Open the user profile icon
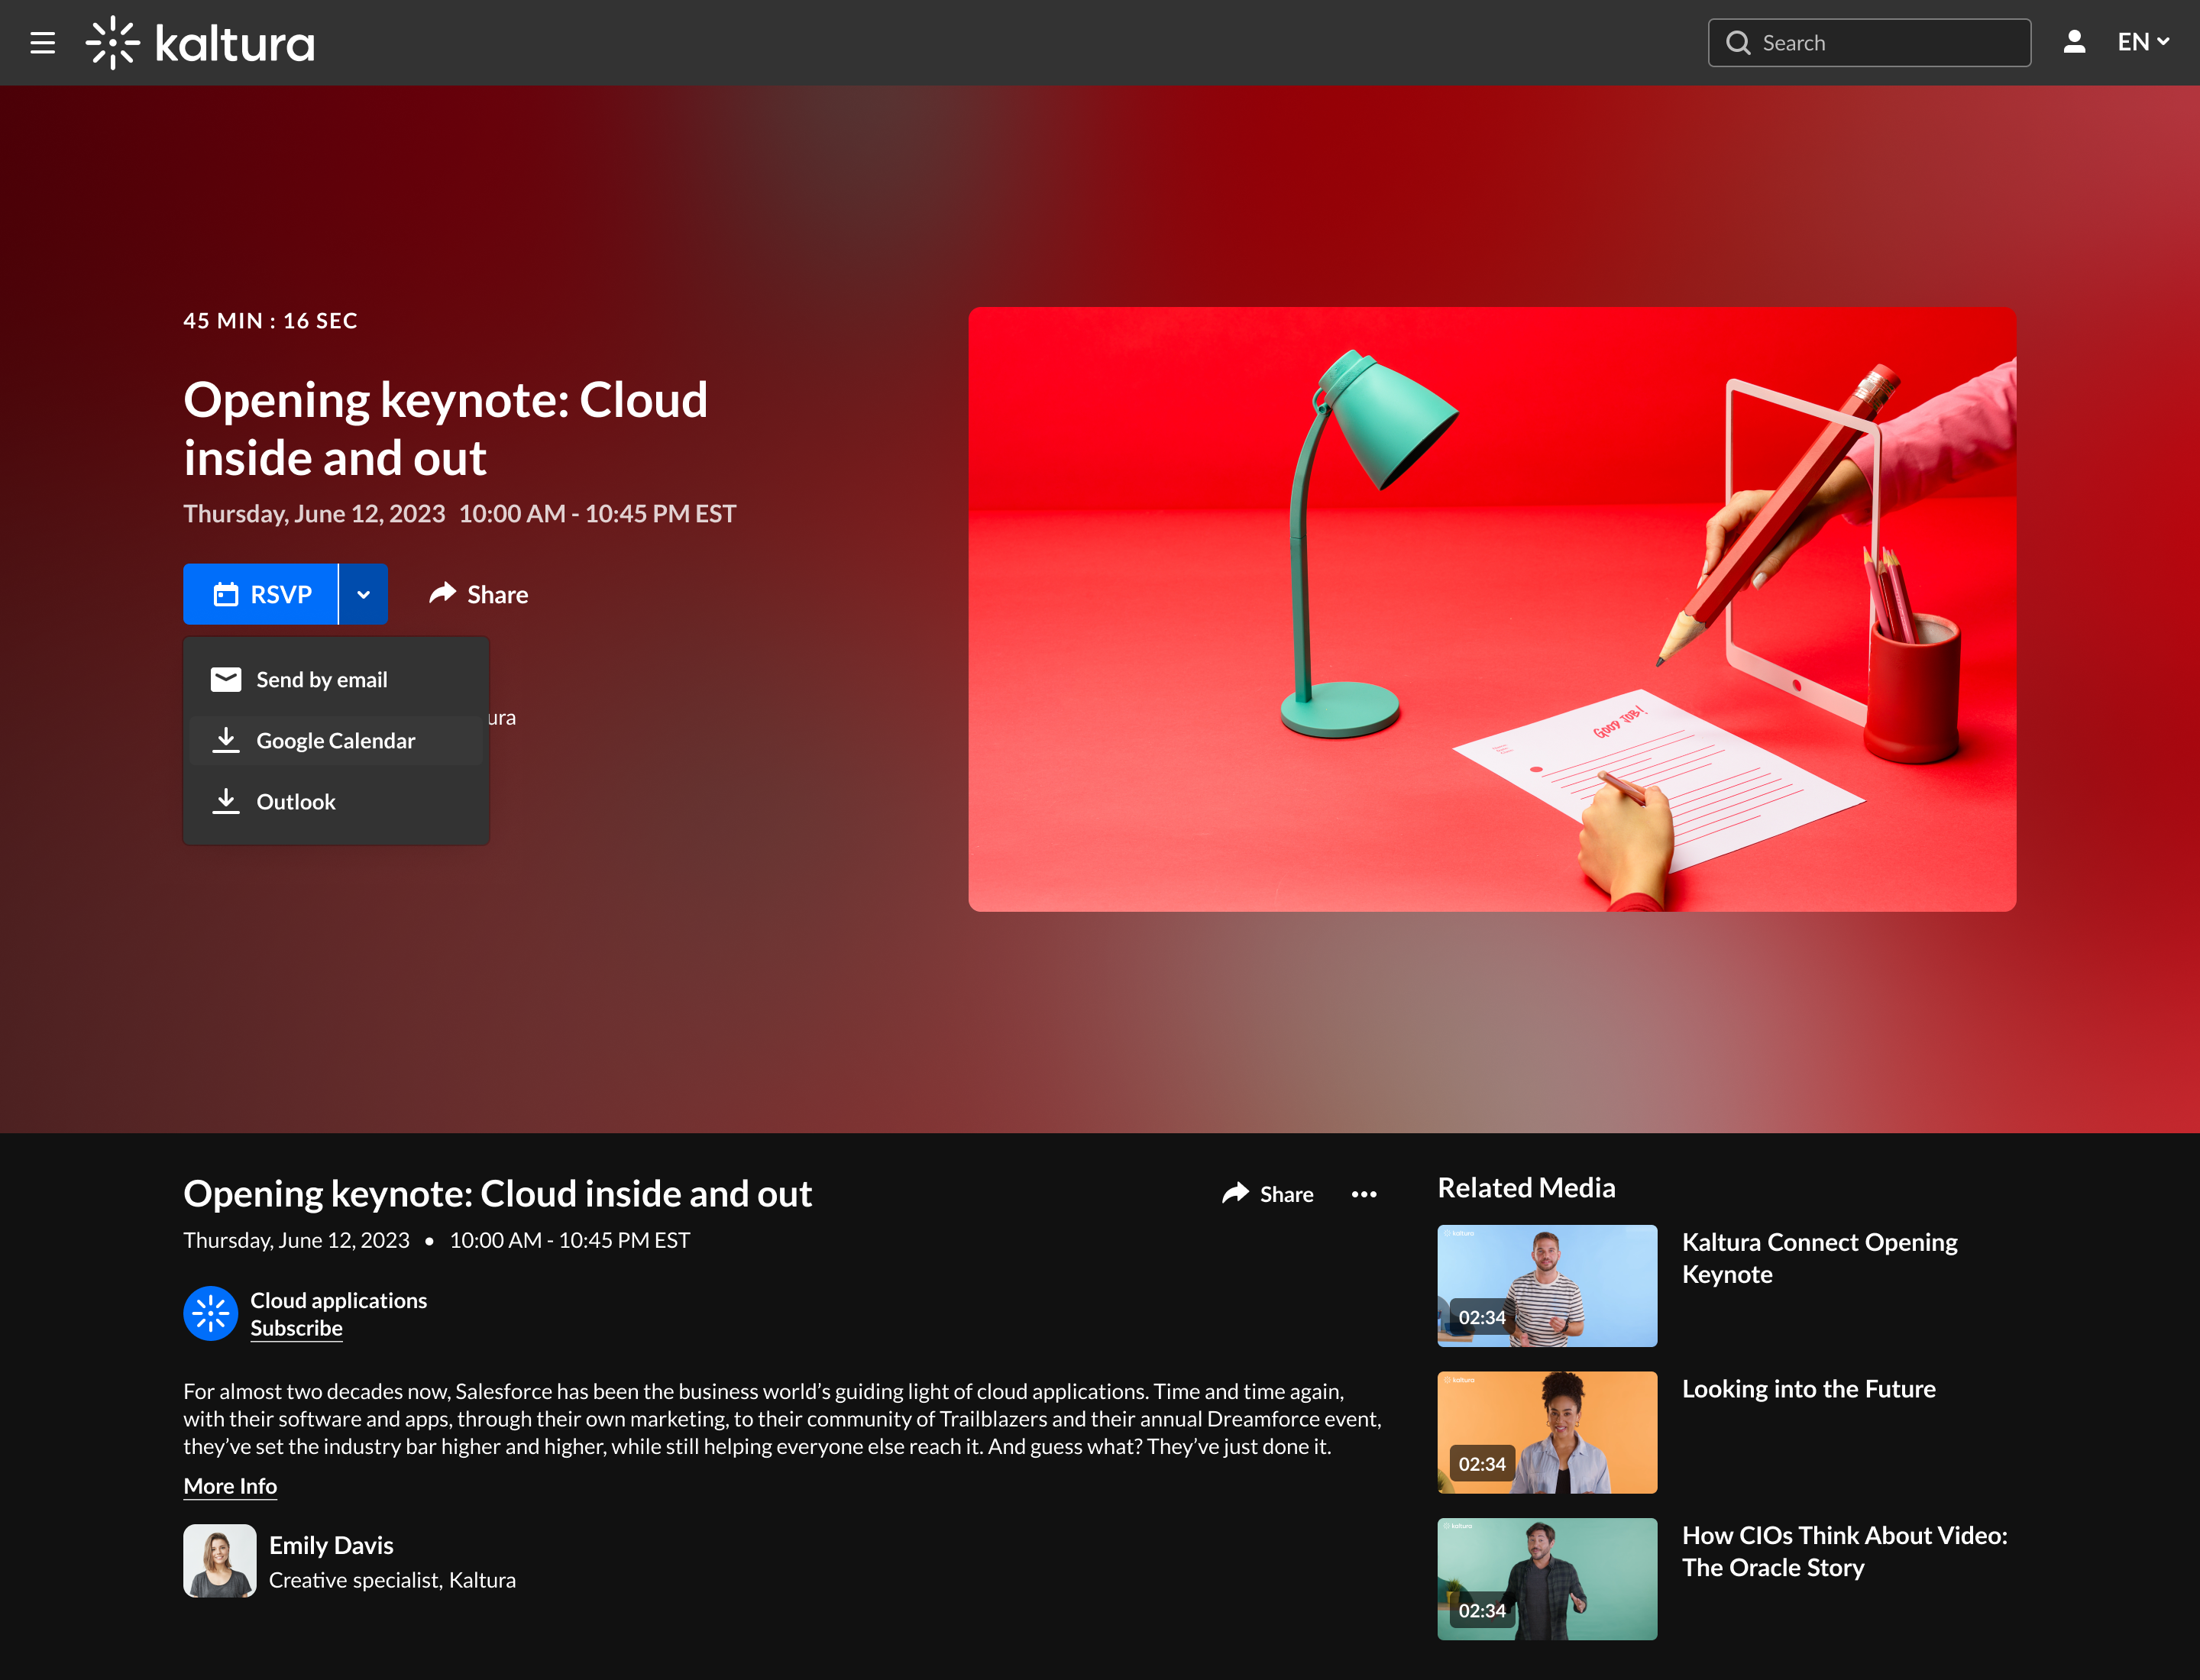Screen dimensions: 2200x1680 [x=2074, y=42]
